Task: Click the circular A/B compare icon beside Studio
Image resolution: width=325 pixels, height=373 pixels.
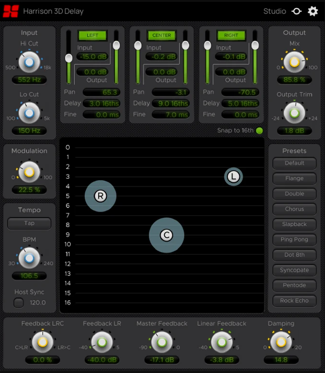Action: pos(297,11)
